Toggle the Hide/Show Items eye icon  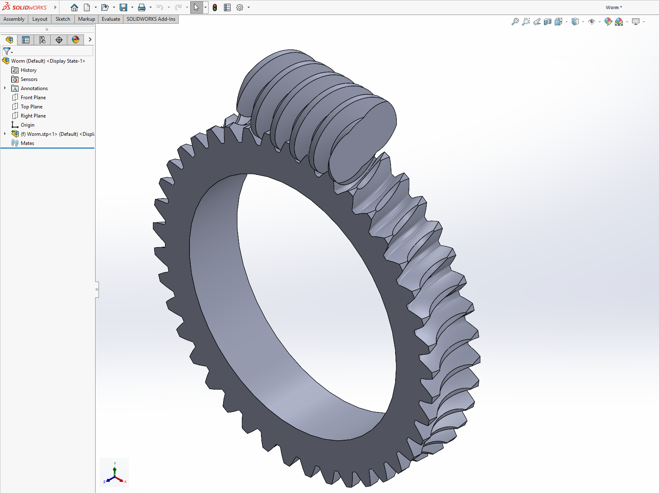[x=592, y=22]
